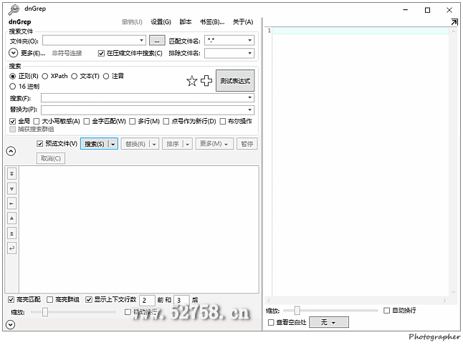
Task: Open the 无 whitespace dropdown
Action: pos(329,322)
